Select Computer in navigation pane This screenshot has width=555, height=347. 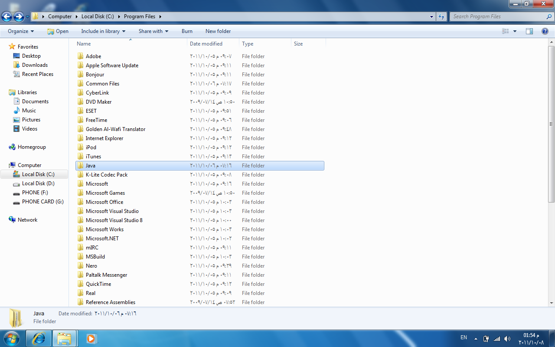[29, 165]
